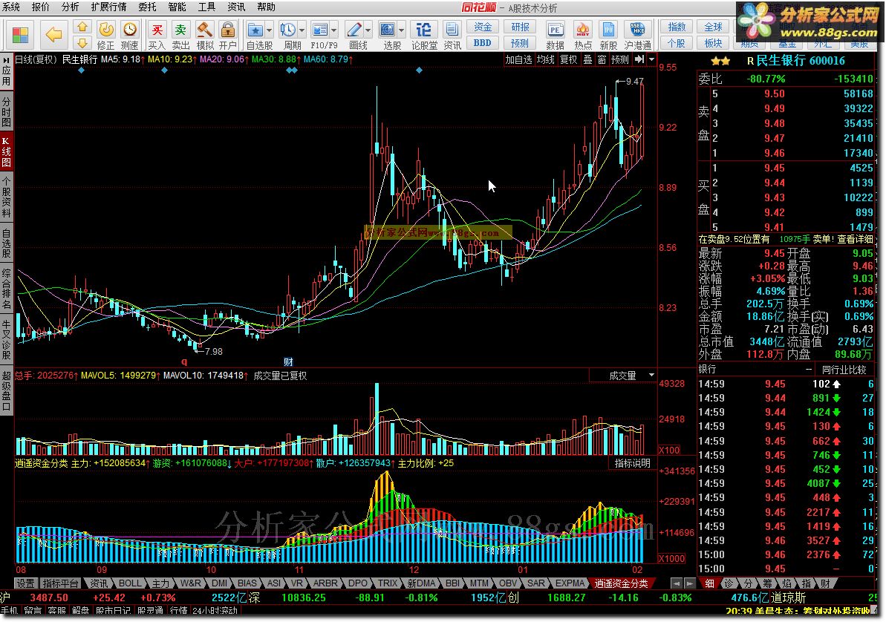
Task: Select the 个股资料 sidebar tab
Action: pyautogui.click(x=6, y=197)
